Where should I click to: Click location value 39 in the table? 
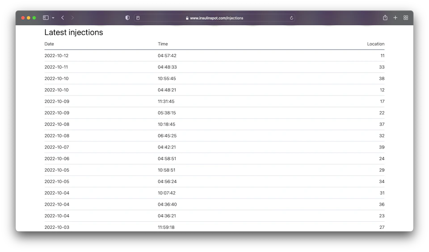[382, 147]
